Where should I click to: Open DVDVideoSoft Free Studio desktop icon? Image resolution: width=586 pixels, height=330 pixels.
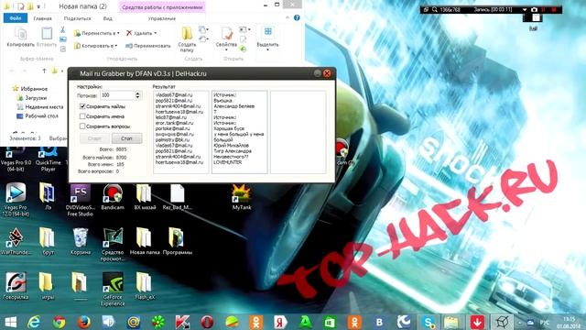[81, 200]
